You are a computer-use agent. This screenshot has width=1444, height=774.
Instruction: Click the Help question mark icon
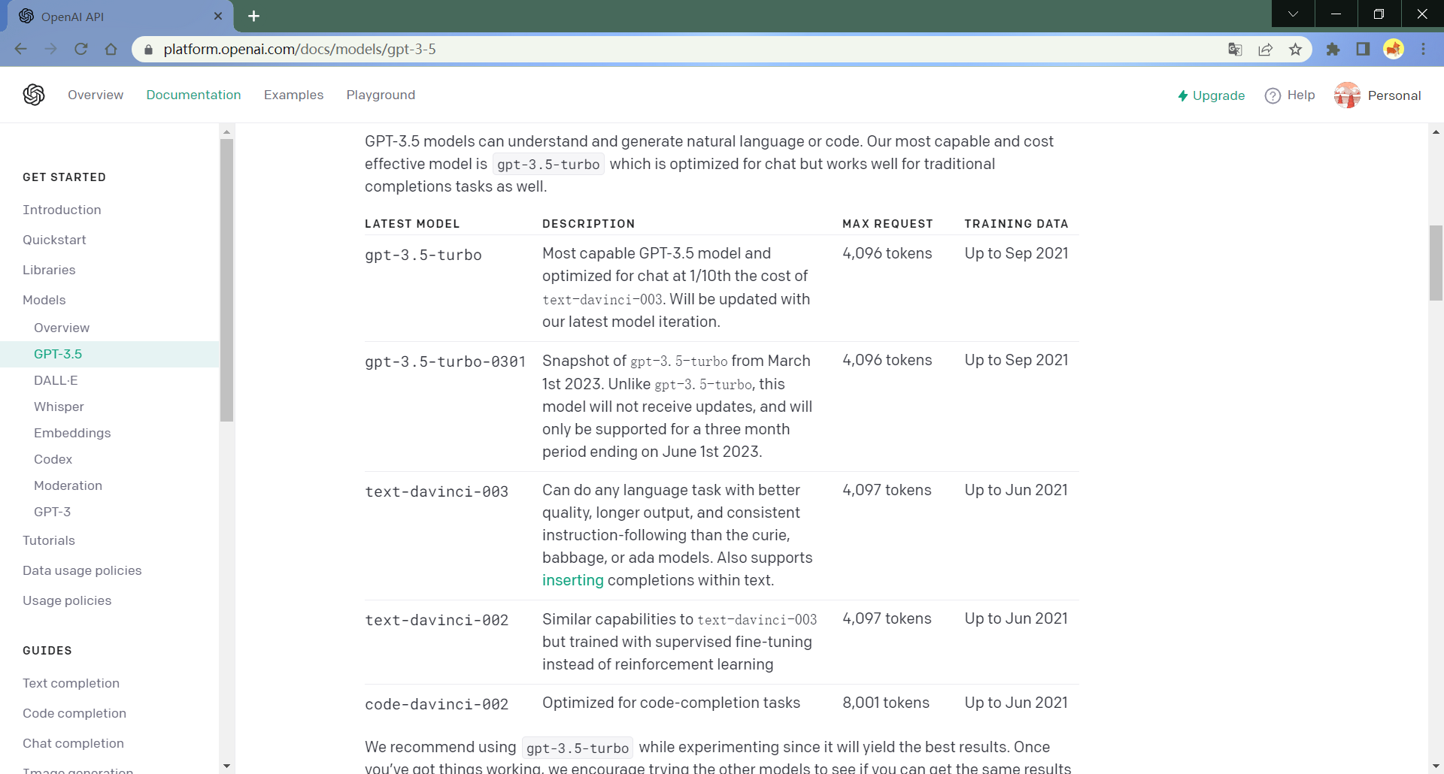(x=1273, y=95)
